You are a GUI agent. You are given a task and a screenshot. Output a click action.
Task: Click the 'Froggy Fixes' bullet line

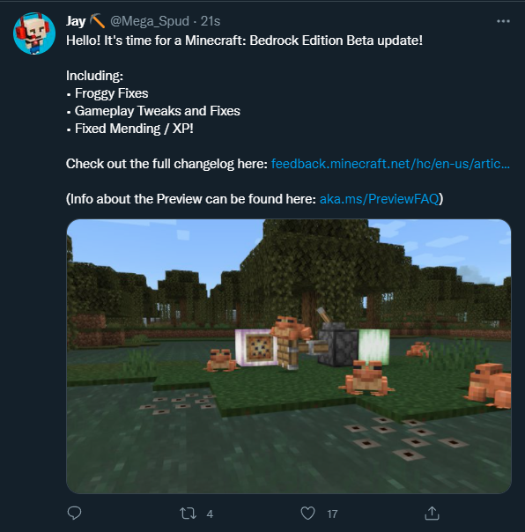(x=107, y=93)
